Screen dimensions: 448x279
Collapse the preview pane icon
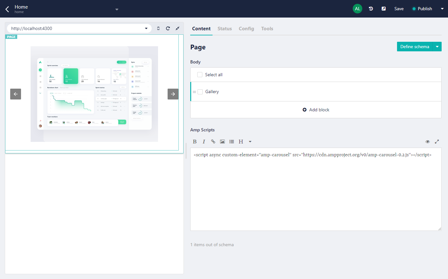click(177, 28)
